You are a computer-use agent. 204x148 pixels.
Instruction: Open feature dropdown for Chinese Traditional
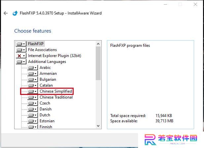point(33,97)
